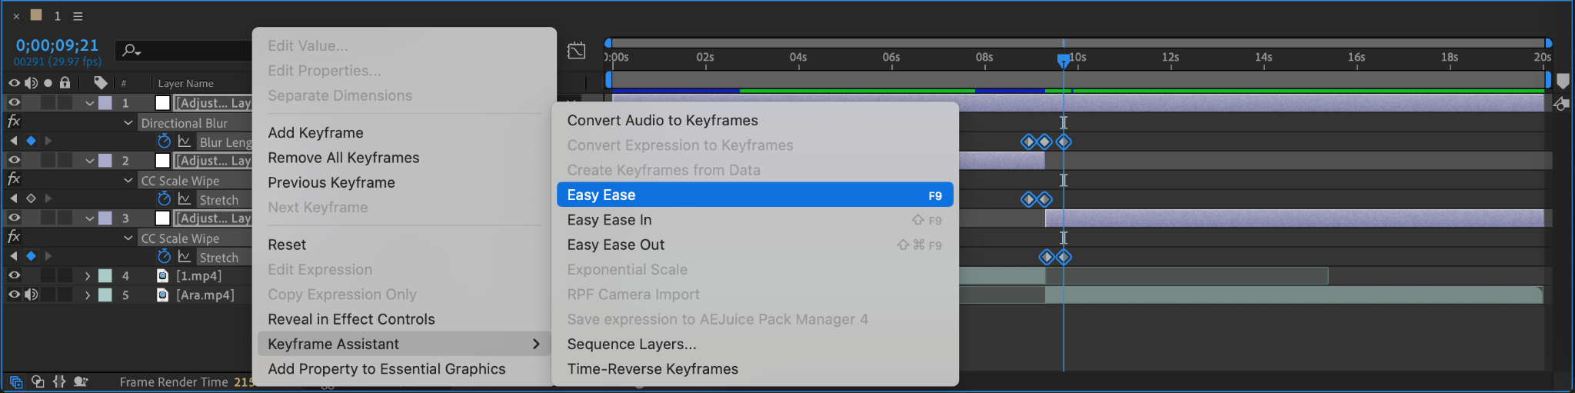The height and width of the screenshot is (393, 1575).
Task: Toggle the In/Out/Duration braces pane icon
Action: (x=59, y=381)
